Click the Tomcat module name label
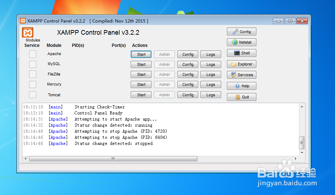The width and height of the screenshot is (335, 195). [x=54, y=95]
